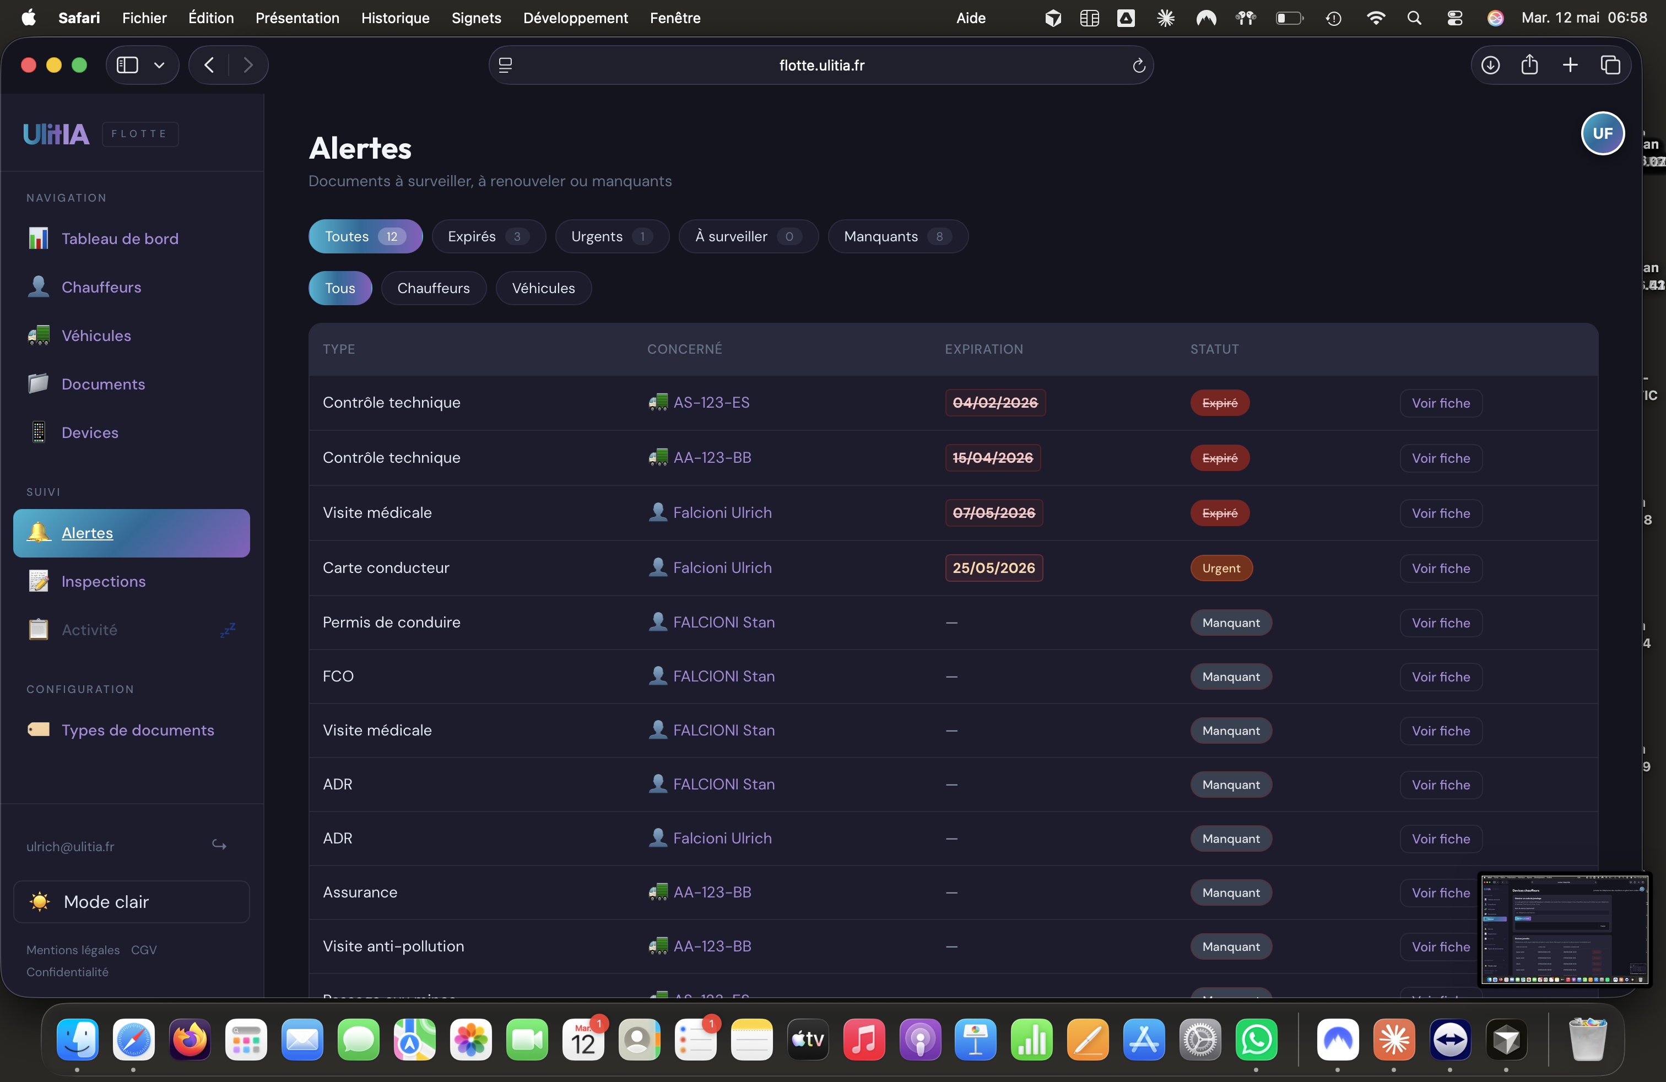
Task: Click the logout arrow icon beside email
Action: [219, 846]
